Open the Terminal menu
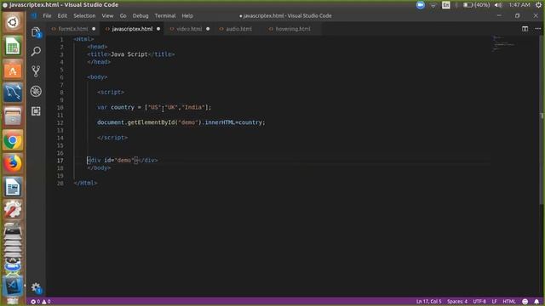The height and width of the screenshot is (306, 545). pyautogui.click(x=165, y=16)
